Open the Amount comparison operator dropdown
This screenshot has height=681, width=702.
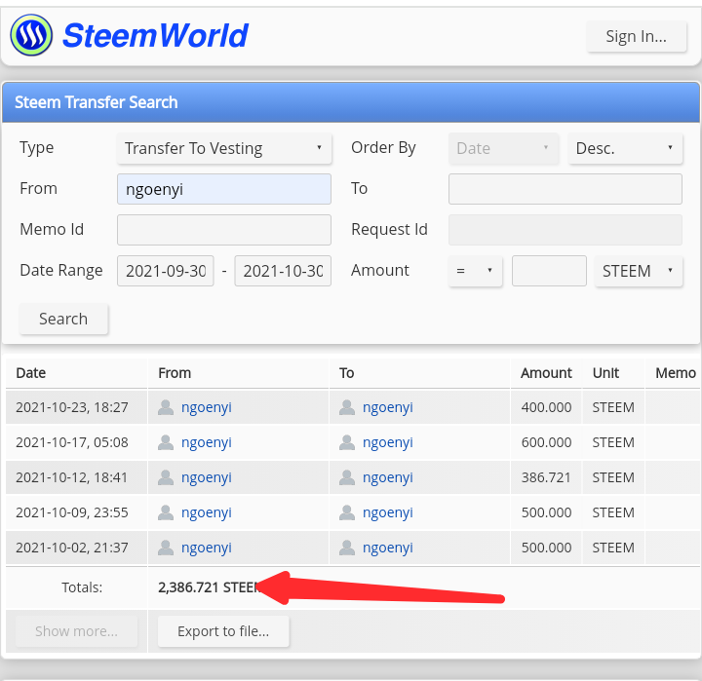point(475,271)
